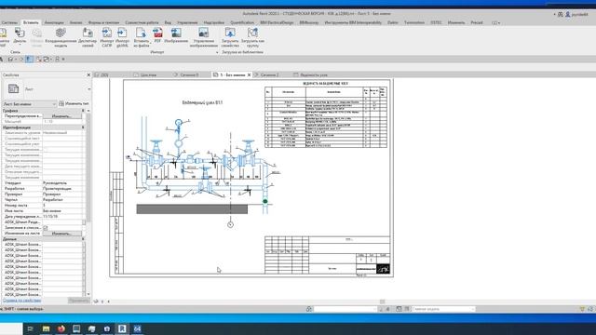Image resolution: width=596 pixels, height=335 pixels.
Task: Open File Explorer from the taskbar
Action: (x=46, y=328)
